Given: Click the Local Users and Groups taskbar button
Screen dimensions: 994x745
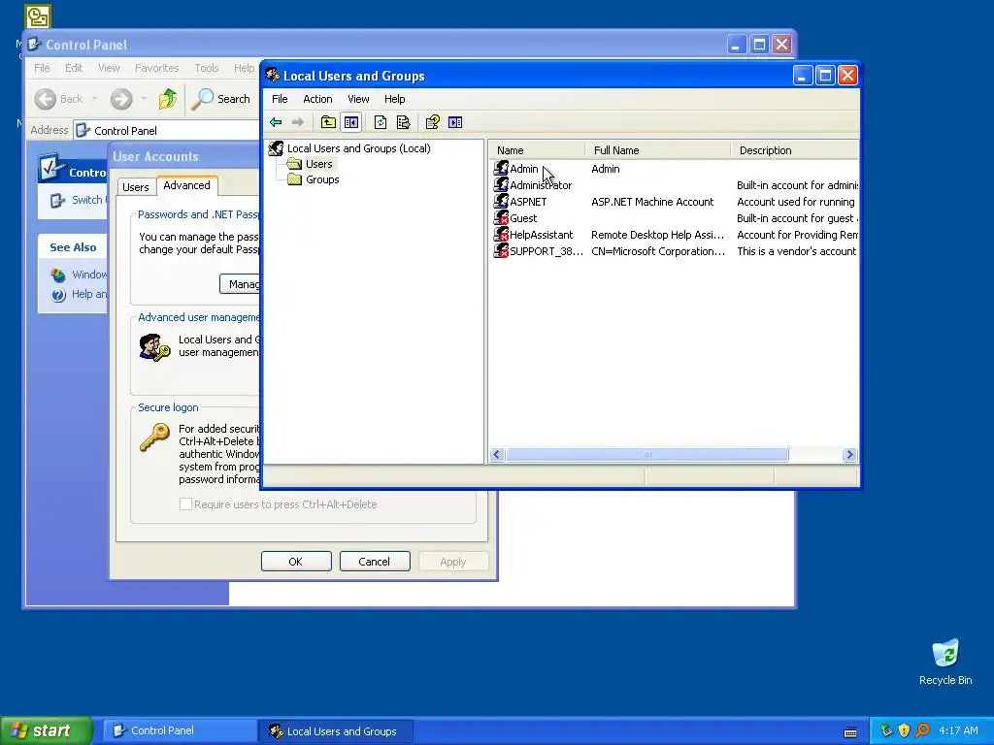Looking at the screenshot, I should (335, 730).
